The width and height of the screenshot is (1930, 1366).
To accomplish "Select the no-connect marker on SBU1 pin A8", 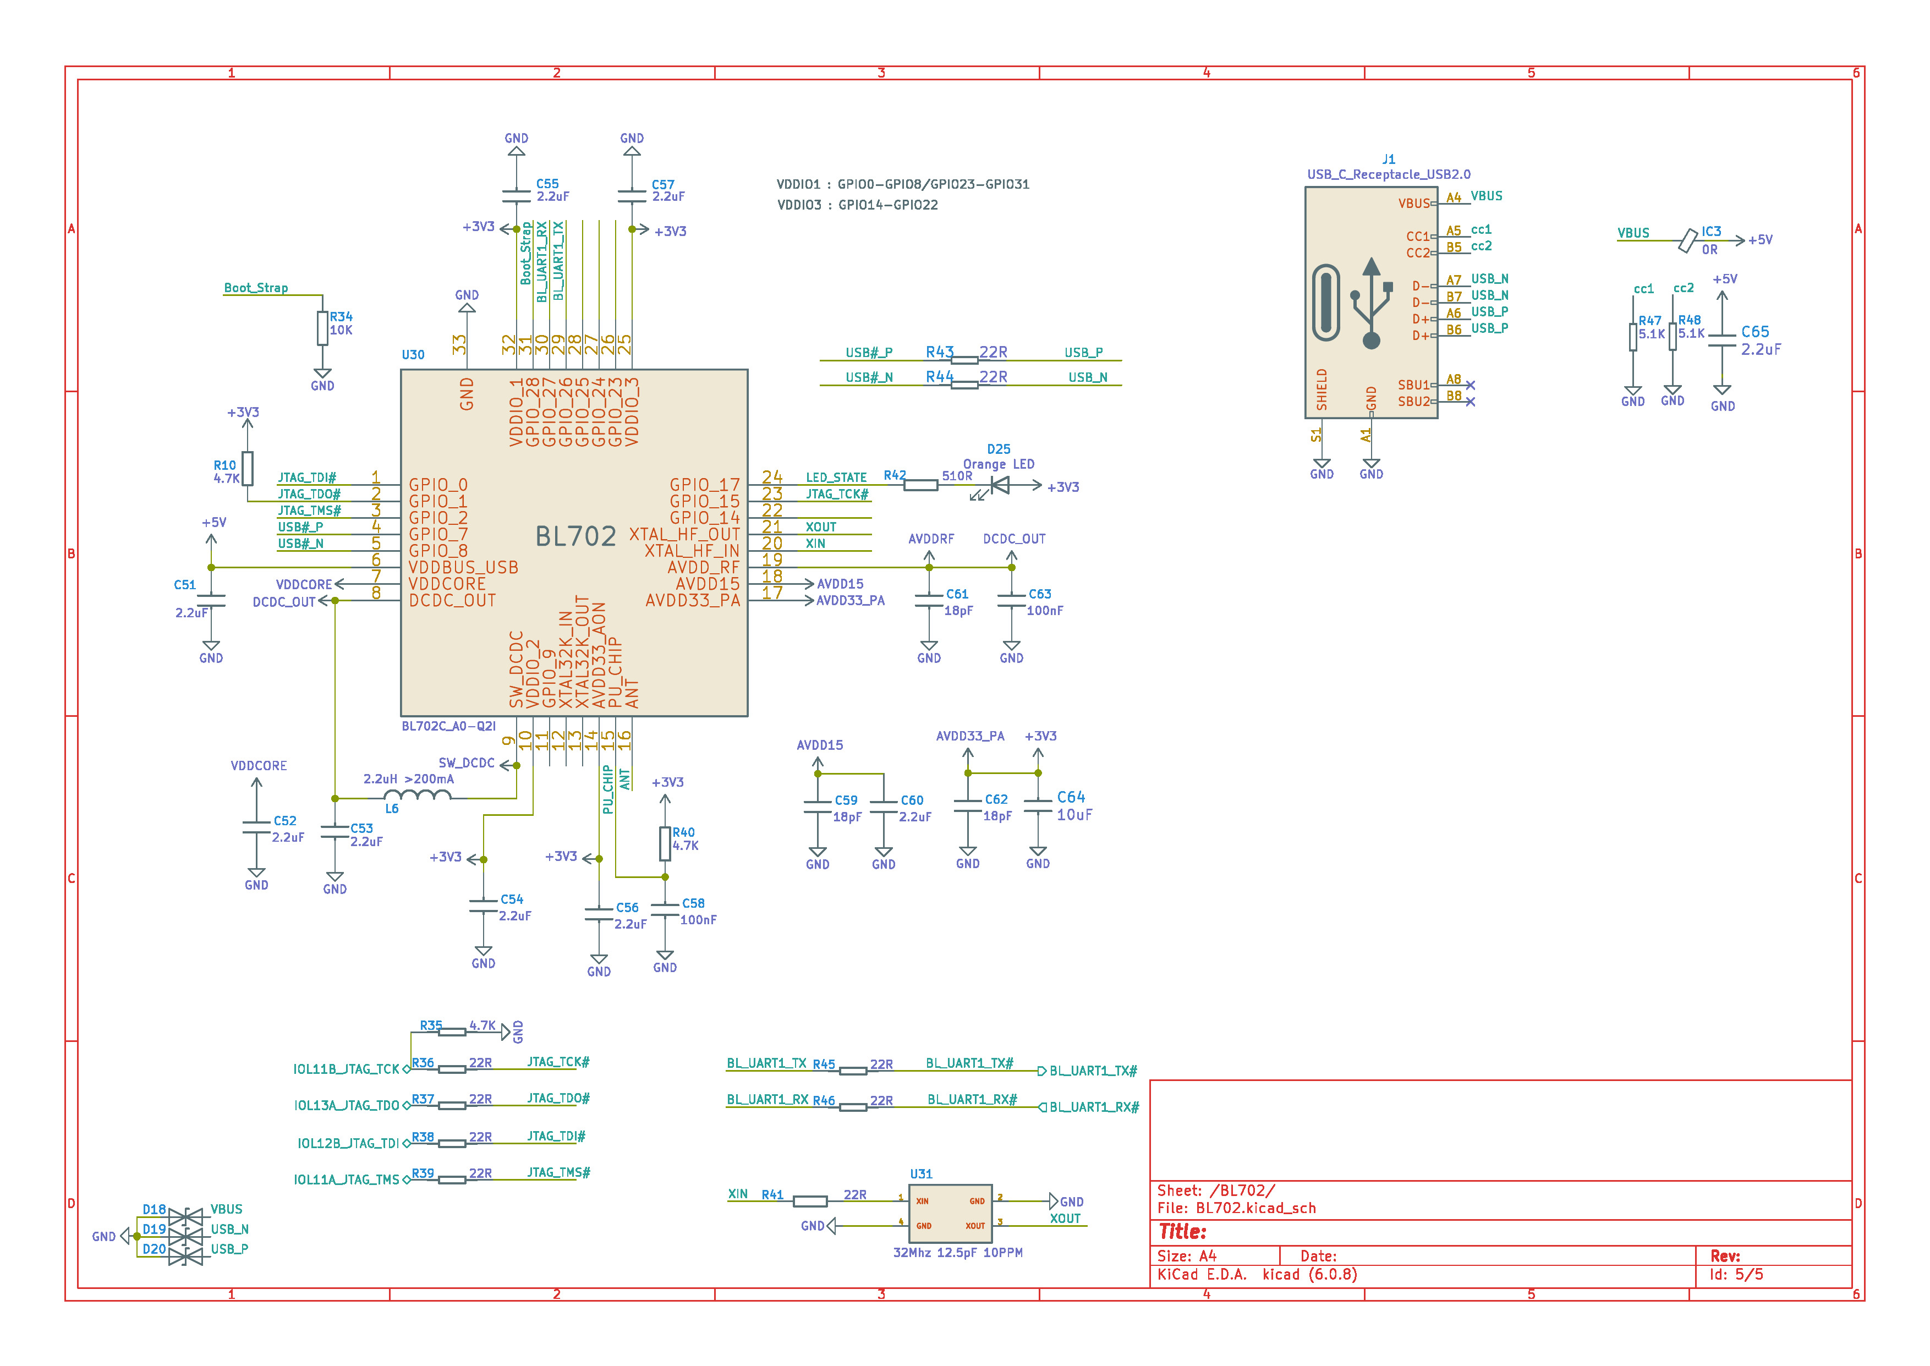I will (1470, 385).
